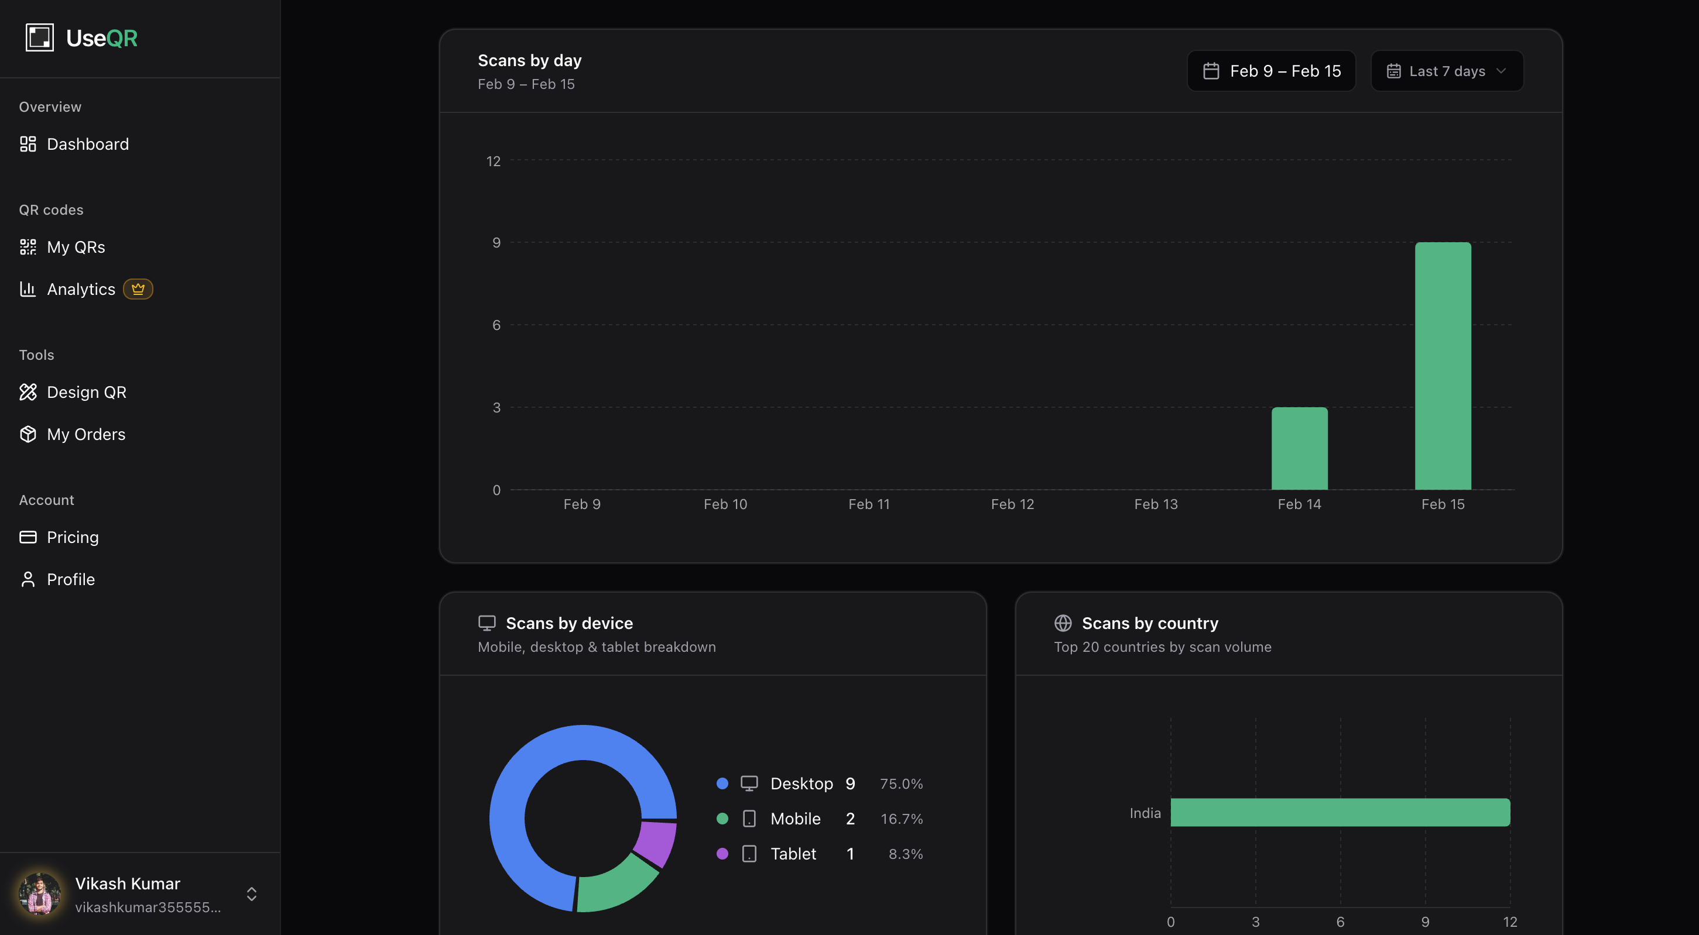This screenshot has width=1699, height=935.
Task: Click the Analytics bar-chart icon
Action: [x=28, y=289]
